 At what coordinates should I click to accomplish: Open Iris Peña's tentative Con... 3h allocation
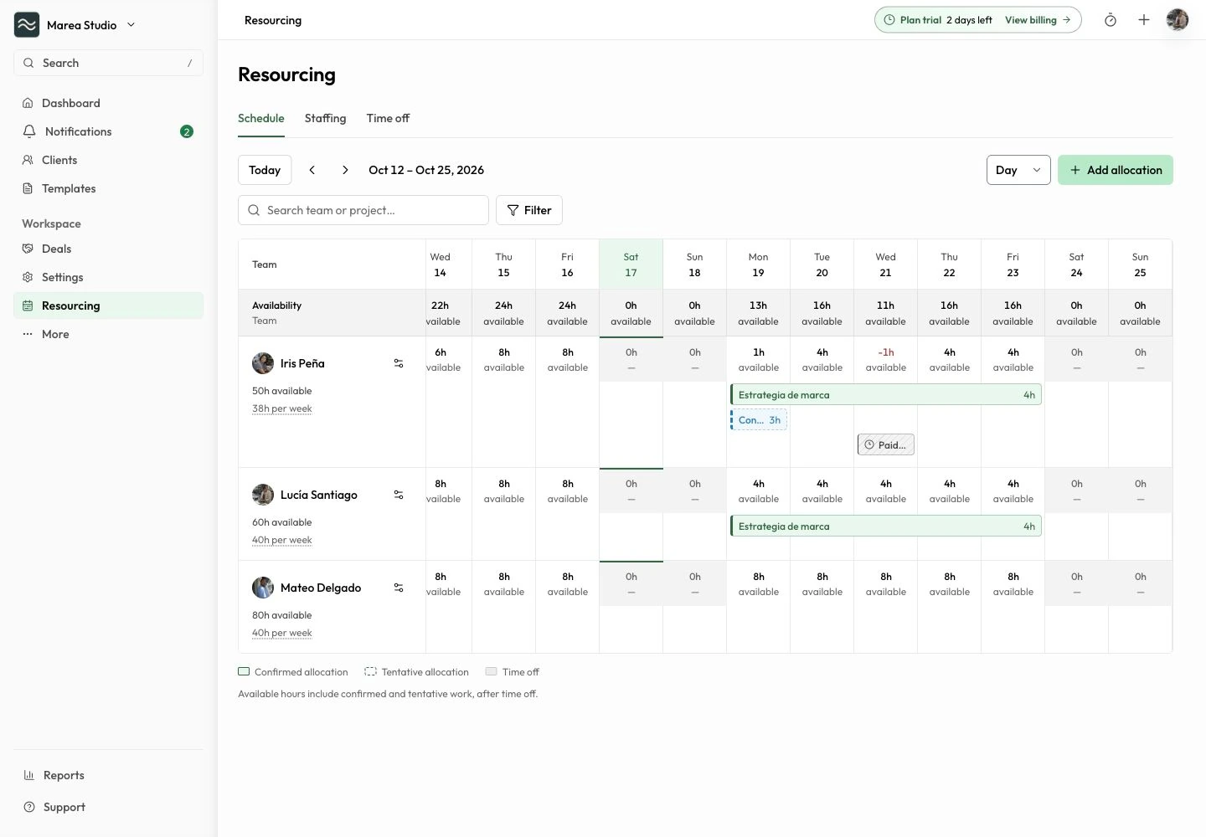coord(759,420)
